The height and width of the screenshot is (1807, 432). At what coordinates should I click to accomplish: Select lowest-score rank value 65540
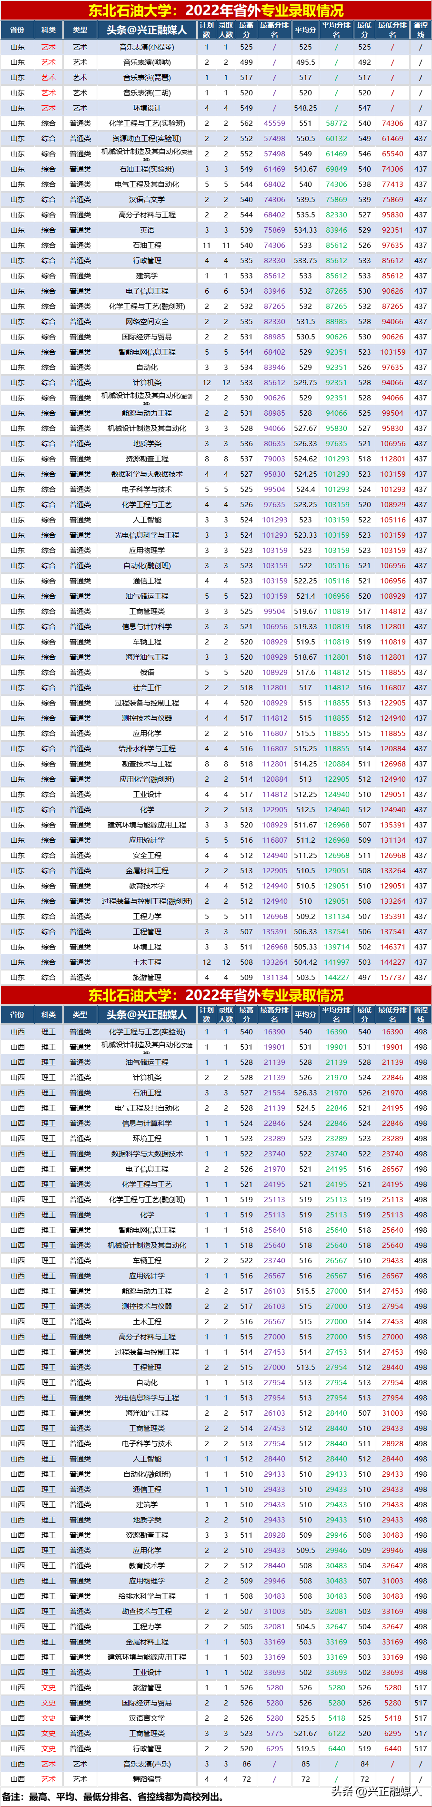tap(392, 153)
